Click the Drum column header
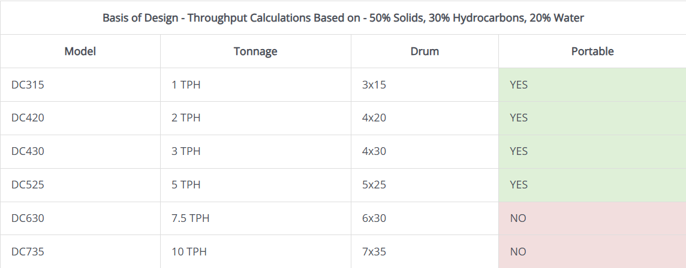686x268 pixels. 425,51
